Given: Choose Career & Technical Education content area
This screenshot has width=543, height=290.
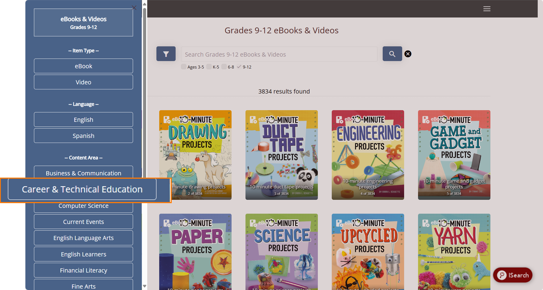Looking at the screenshot, I should pyautogui.click(x=82, y=189).
